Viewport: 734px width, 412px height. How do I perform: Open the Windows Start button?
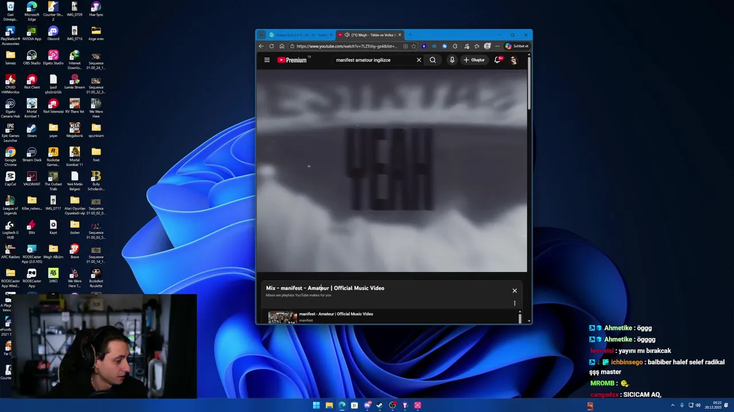[317, 406]
